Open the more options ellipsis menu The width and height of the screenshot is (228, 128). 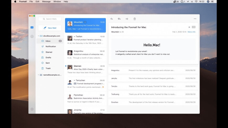click(195, 19)
